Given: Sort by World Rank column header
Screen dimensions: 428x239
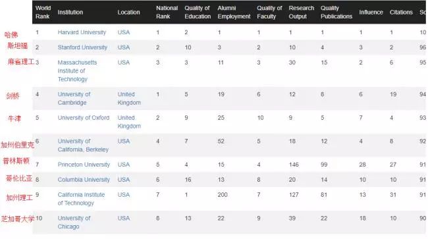Looking at the screenshot, I should [x=43, y=12].
